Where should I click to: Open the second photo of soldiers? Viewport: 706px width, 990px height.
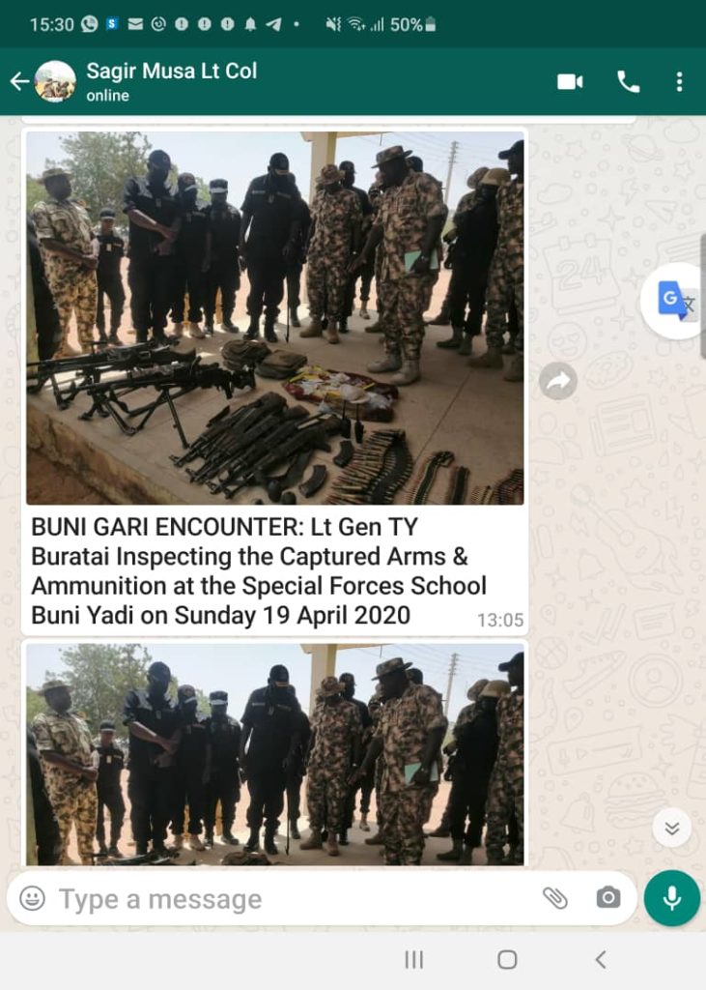[275, 754]
